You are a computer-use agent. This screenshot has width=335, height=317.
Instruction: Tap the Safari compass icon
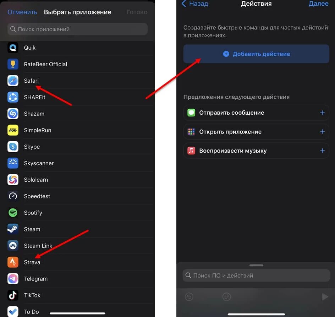[13, 81]
